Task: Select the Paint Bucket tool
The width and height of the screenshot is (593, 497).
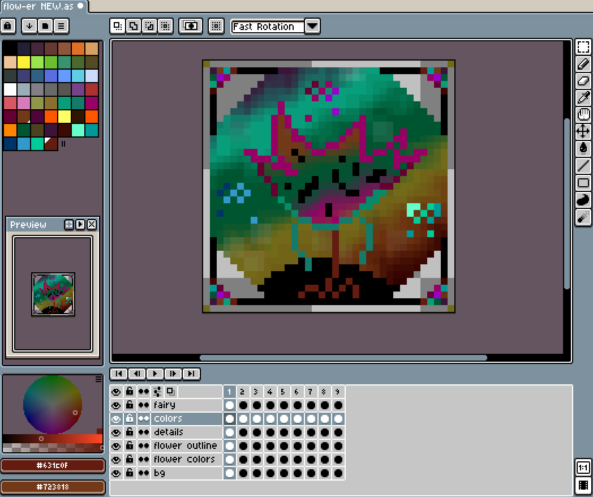Action: pyautogui.click(x=583, y=148)
